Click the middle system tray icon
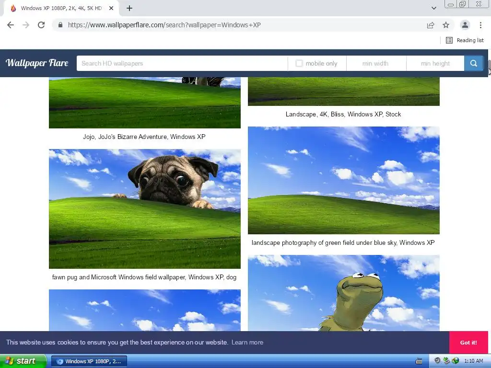 click(446, 361)
